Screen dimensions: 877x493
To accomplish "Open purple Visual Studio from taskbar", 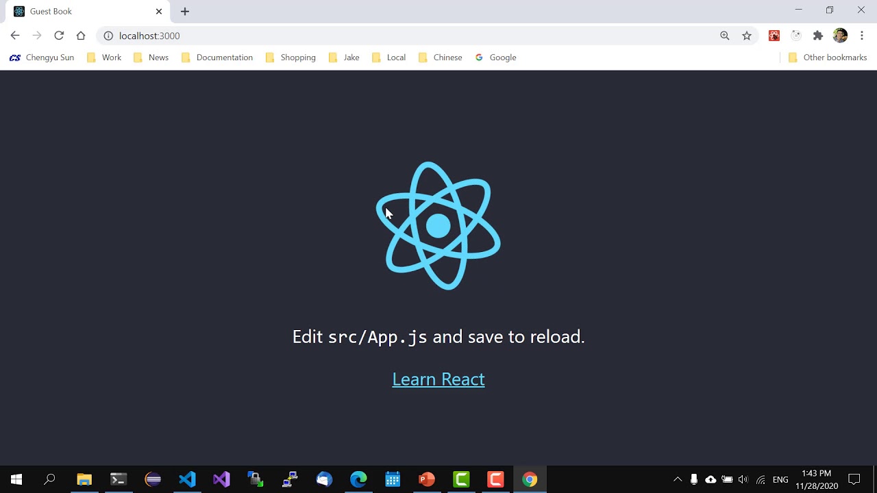I will pyautogui.click(x=221, y=479).
